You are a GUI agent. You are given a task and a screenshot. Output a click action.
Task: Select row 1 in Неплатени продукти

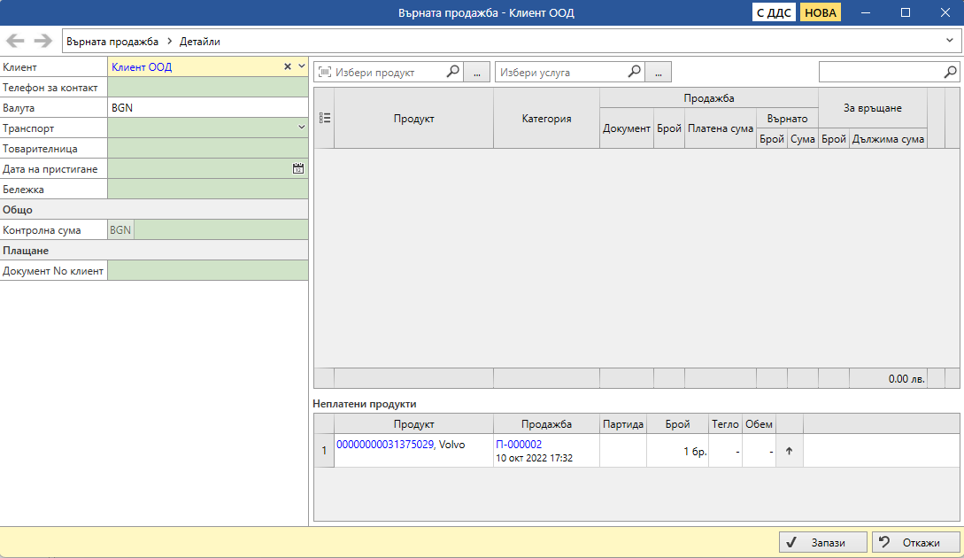(324, 451)
